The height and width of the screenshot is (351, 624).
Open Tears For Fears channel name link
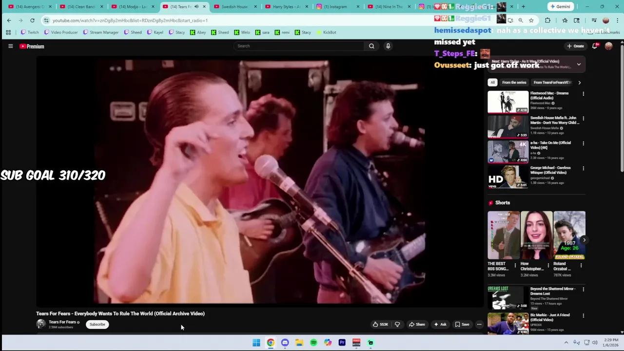tap(62, 322)
